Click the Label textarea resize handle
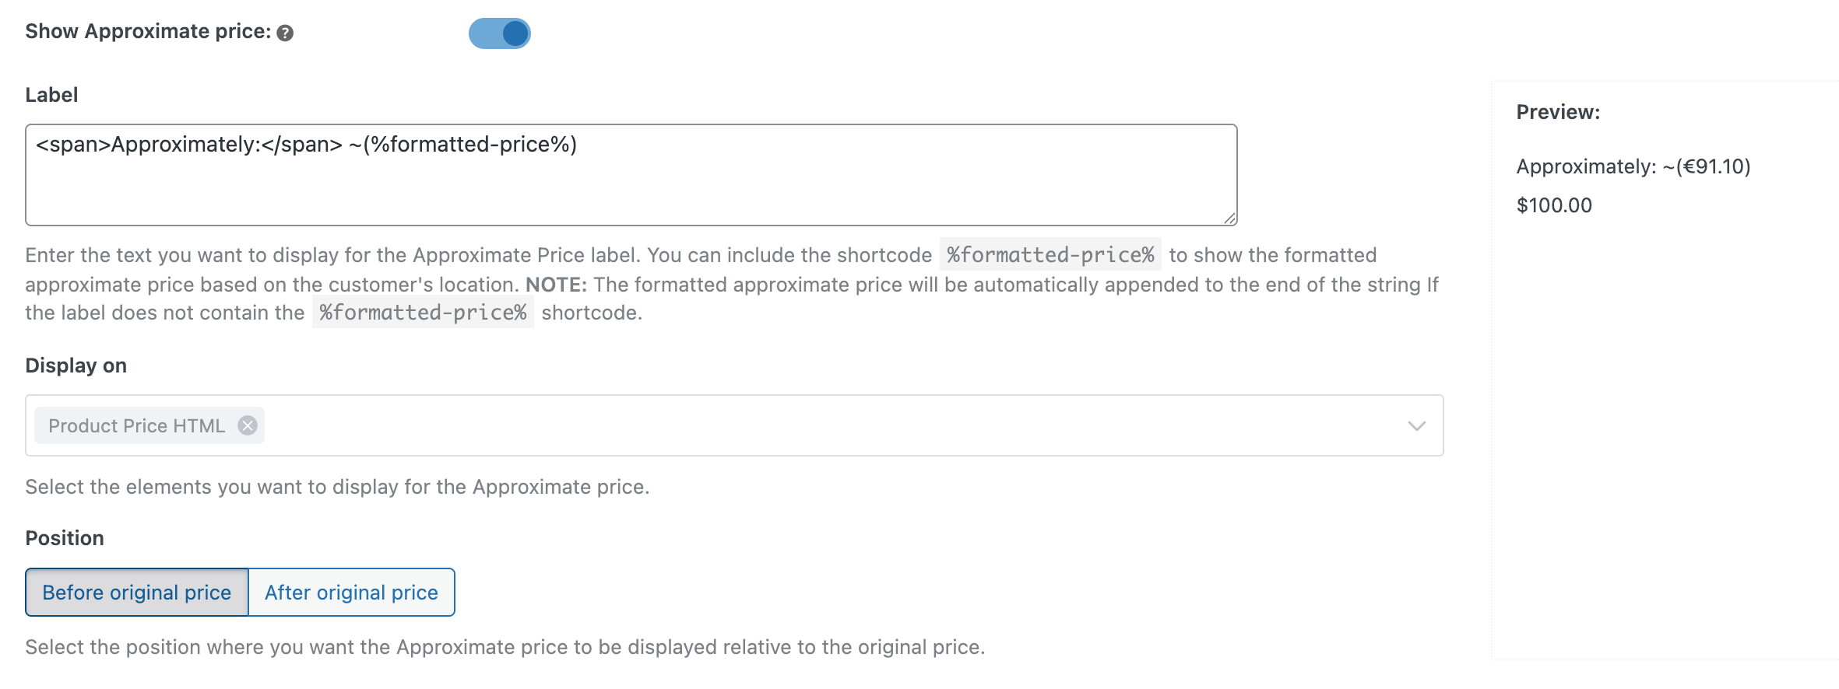 (1229, 219)
